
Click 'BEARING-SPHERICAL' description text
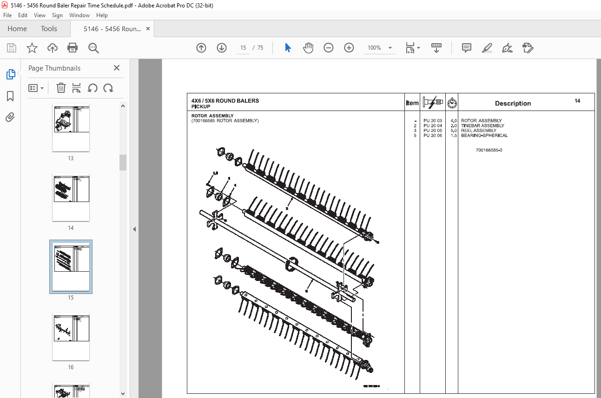484,136
